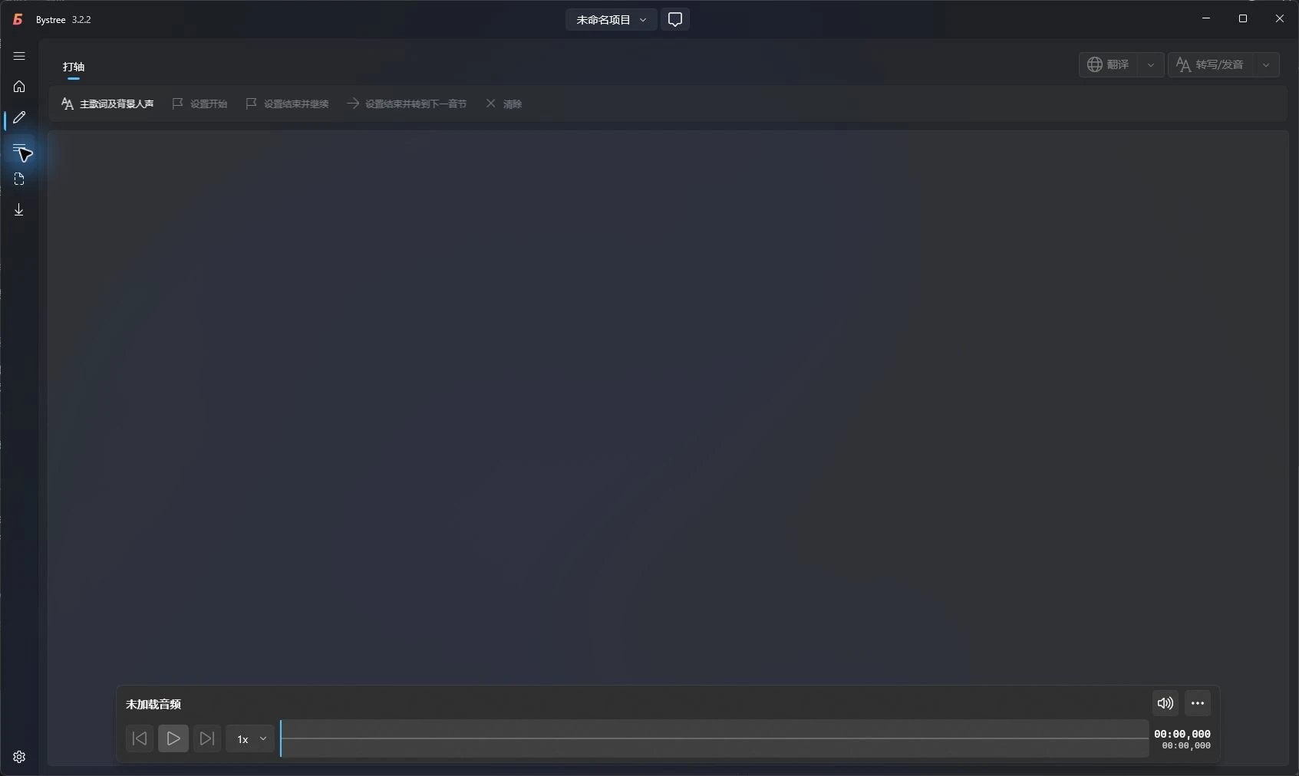Image resolution: width=1299 pixels, height=776 pixels.
Task: Go to the Home page icon
Action: [x=19, y=87]
